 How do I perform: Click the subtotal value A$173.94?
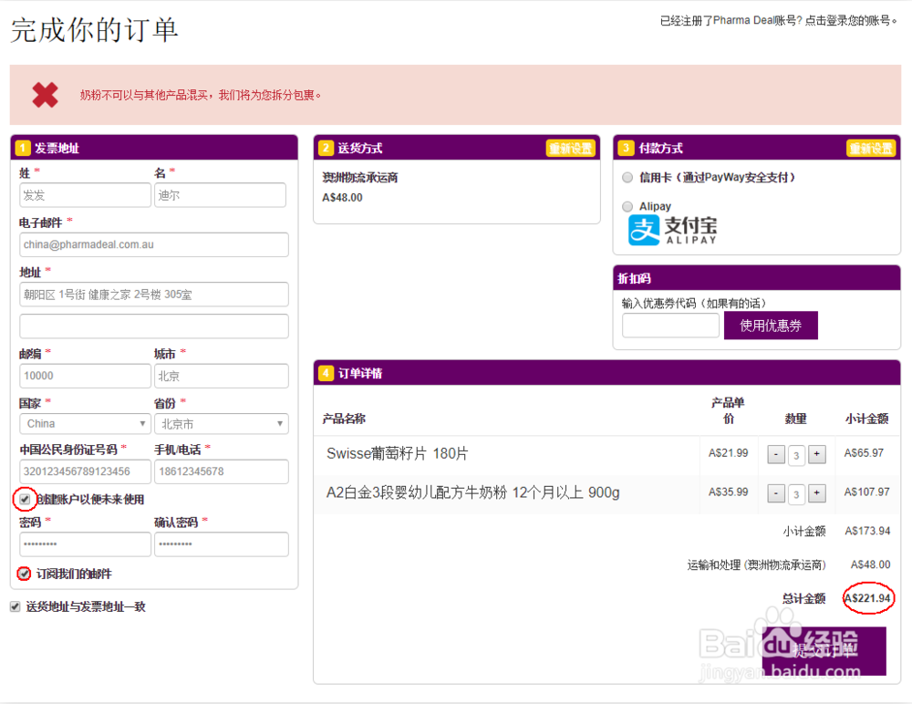(x=867, y=531)
